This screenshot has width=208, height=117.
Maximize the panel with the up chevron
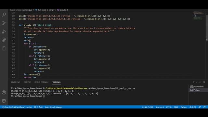click(200, 82)
